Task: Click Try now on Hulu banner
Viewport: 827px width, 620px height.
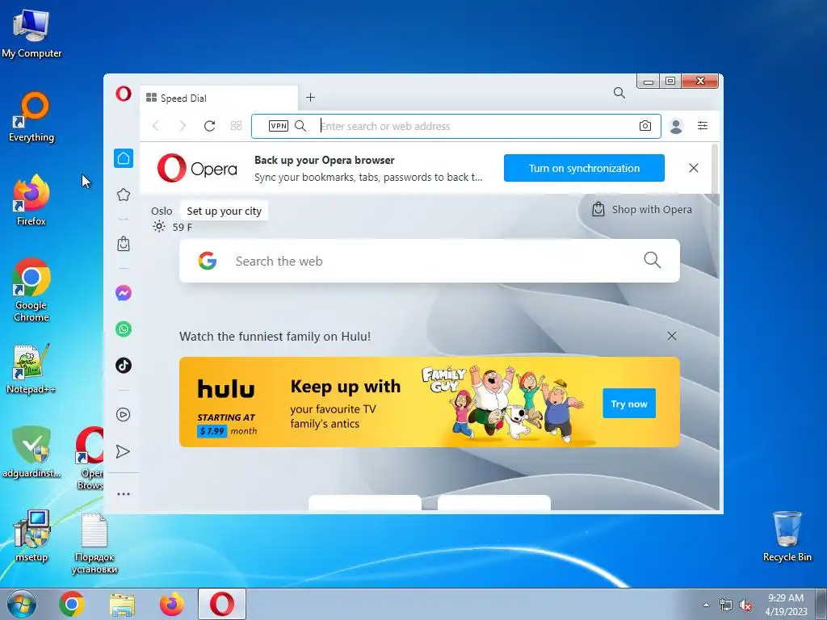Action: pyautogui.click(x=629, y=404)
